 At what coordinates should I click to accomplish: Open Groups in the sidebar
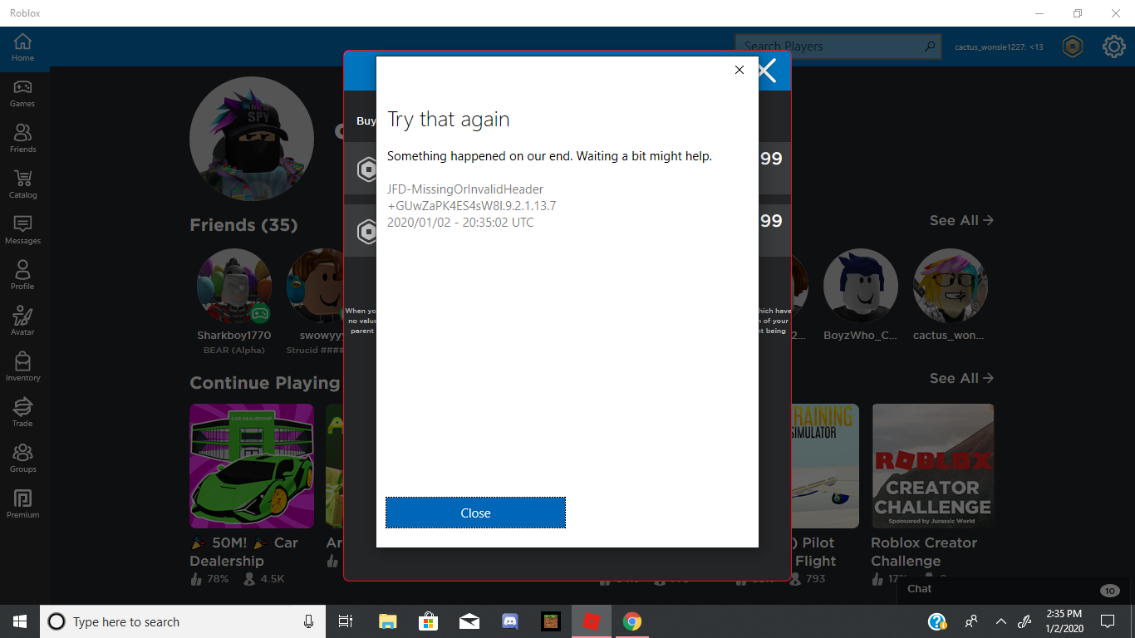(22, 459)
